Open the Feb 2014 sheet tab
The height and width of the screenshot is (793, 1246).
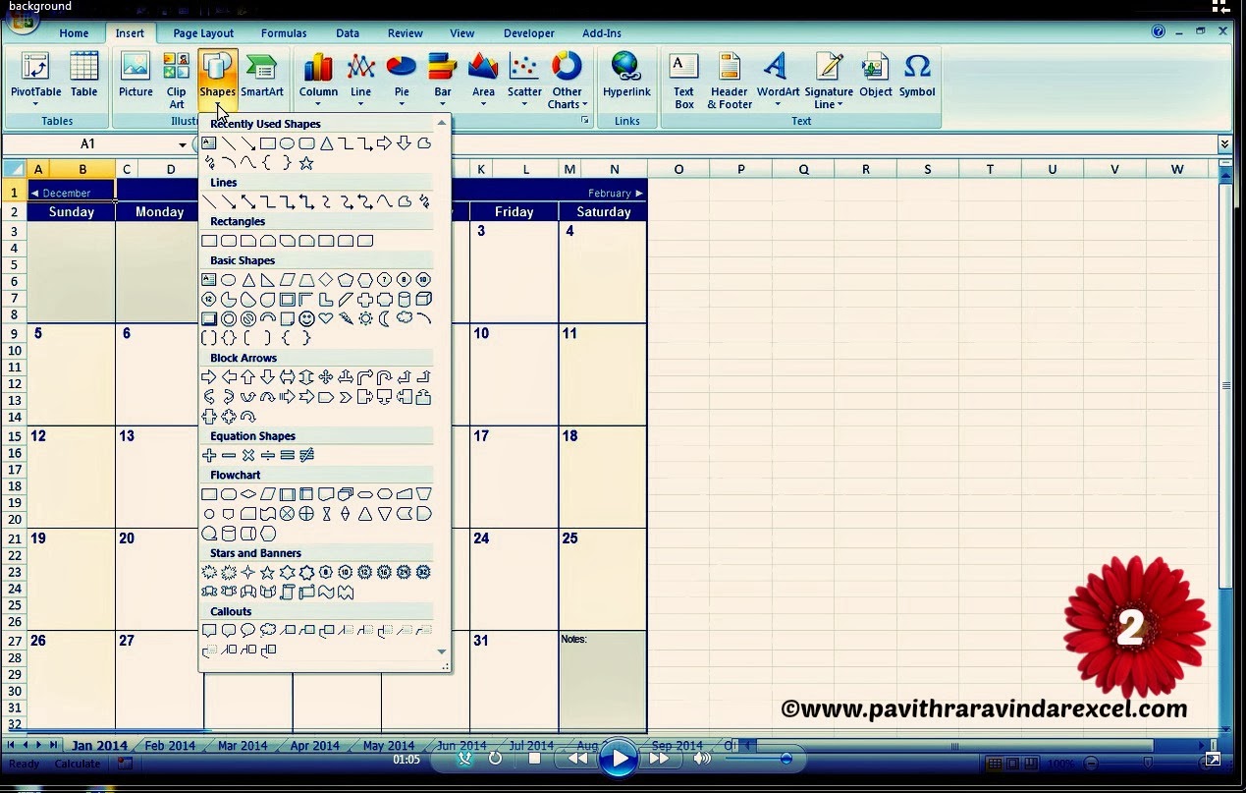point(170,745)
